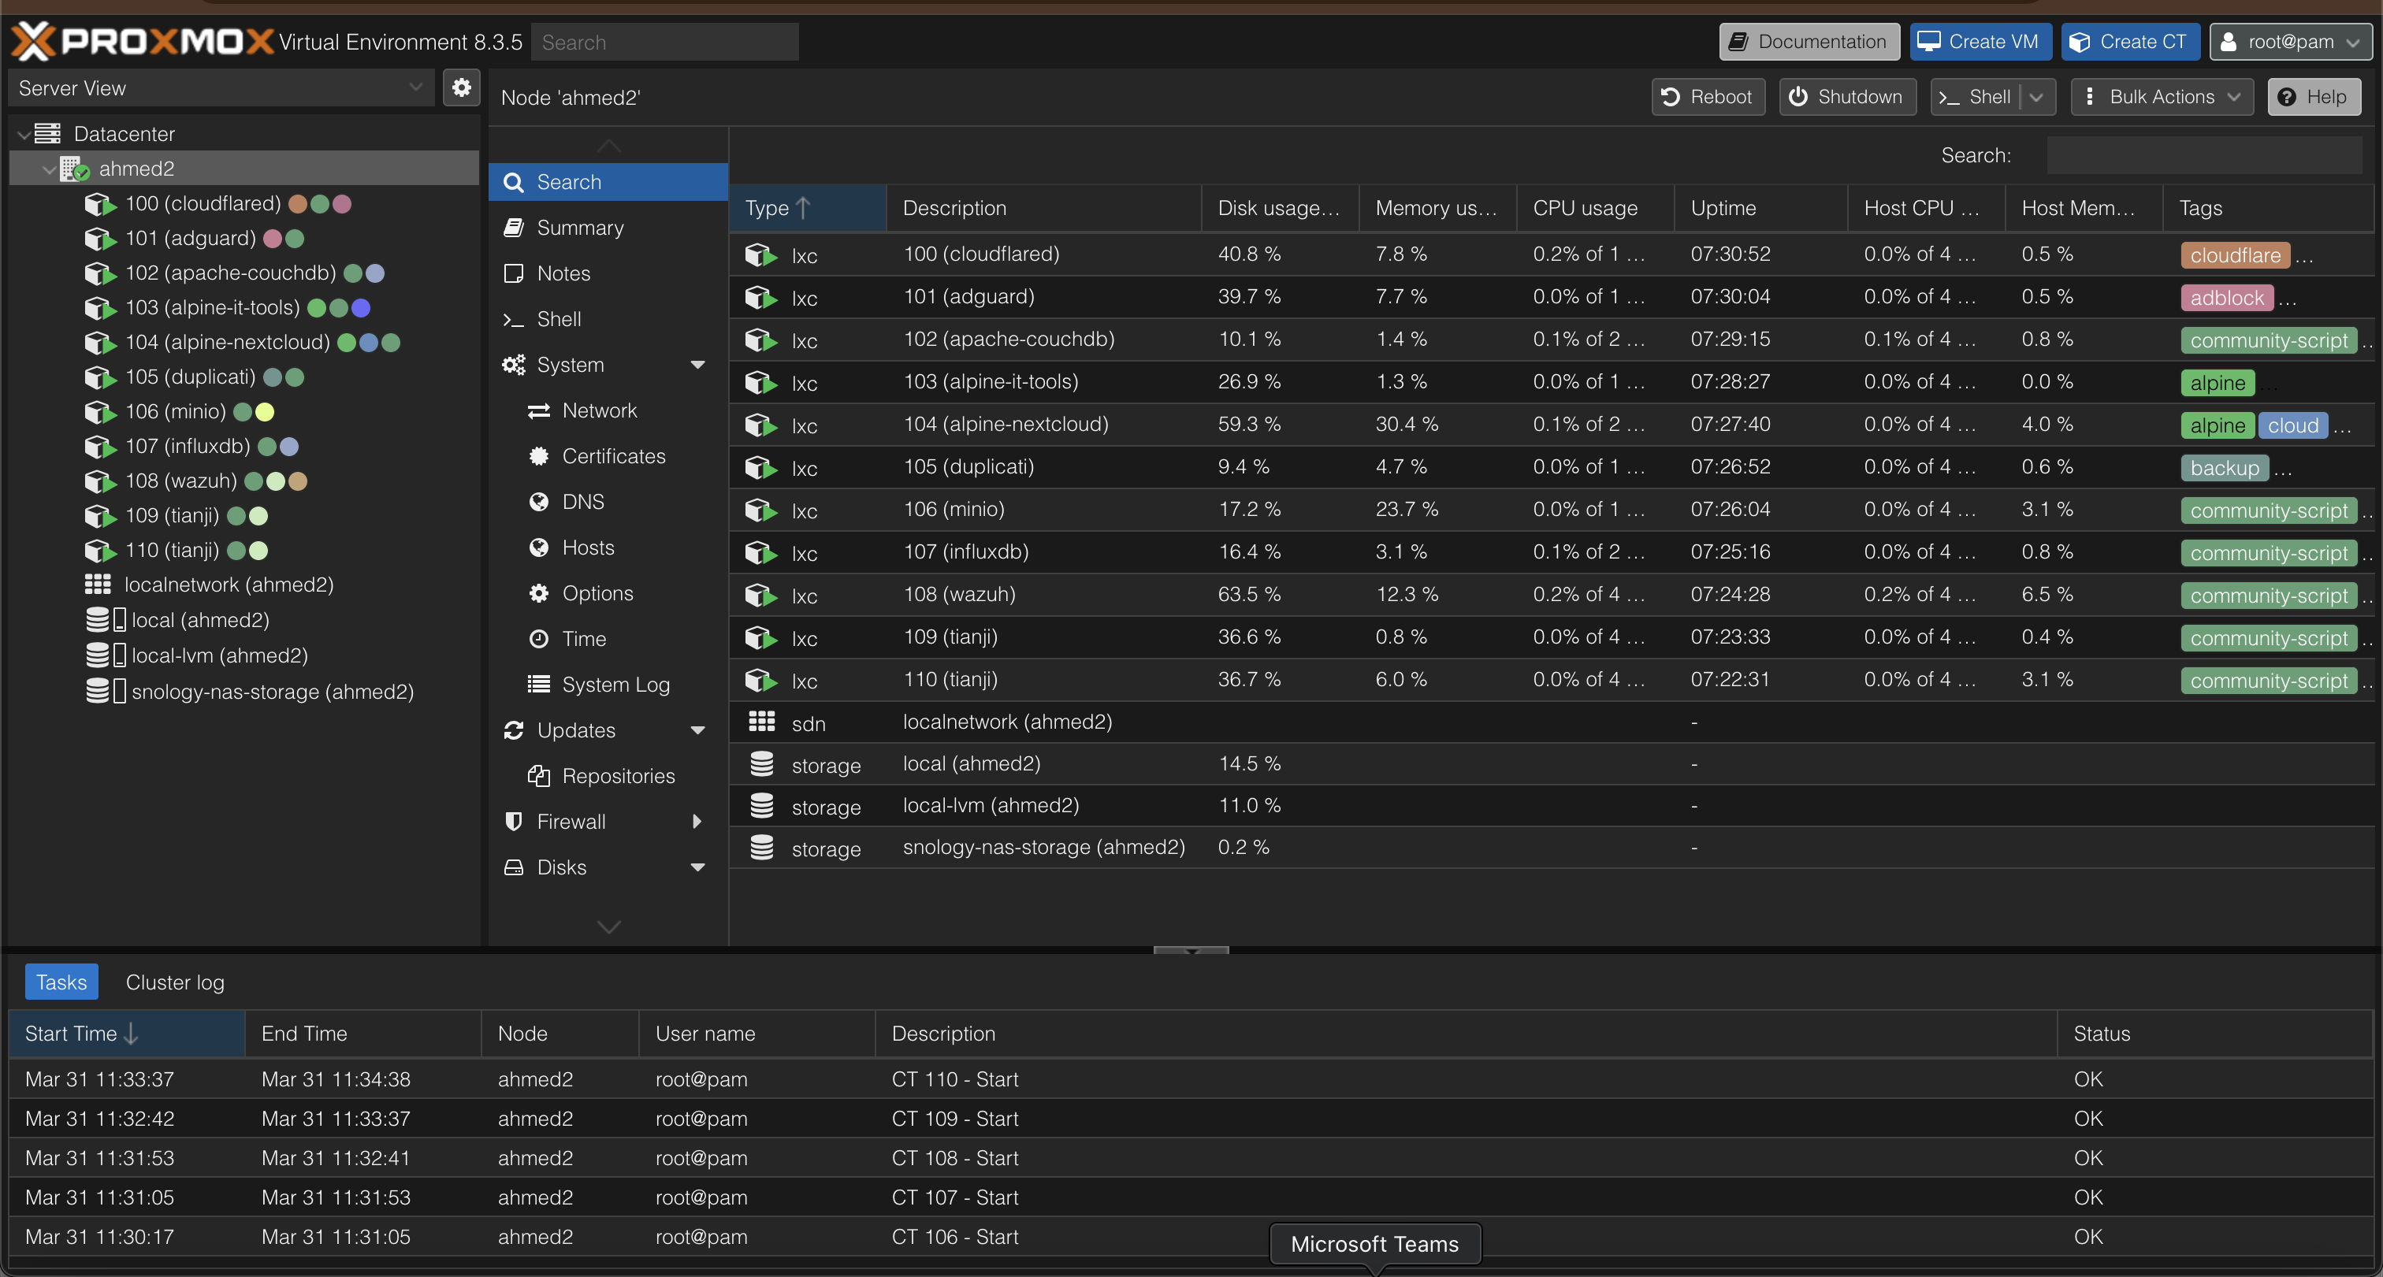Screen dimensions: 2383x1277
Task: Switch to the Cluster log tab
Action: coord(175,982)
